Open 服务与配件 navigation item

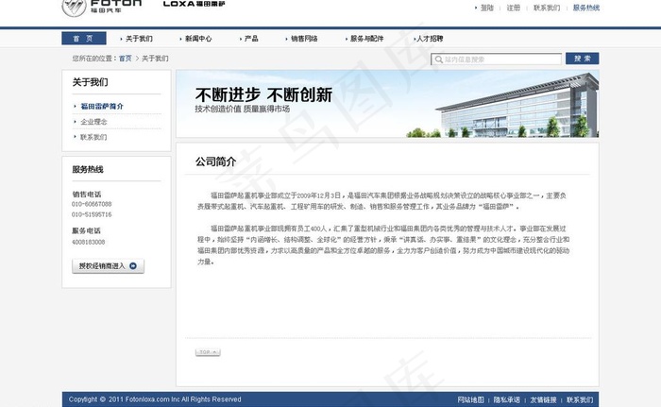point(364,39)
